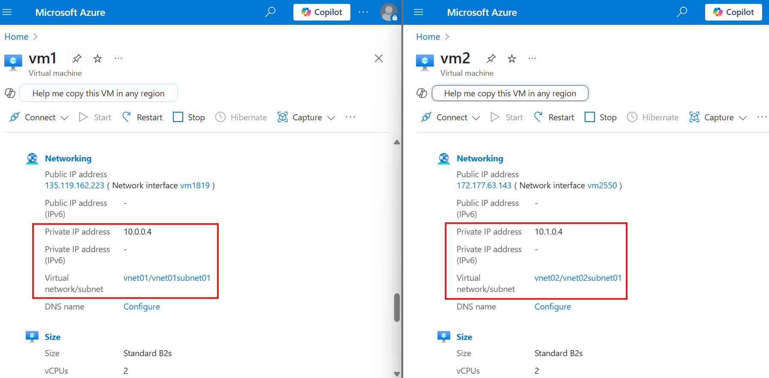The width and height of the screenshot is (769, 378).
Task: Click Hibernate for vm2
Action: pos(653,117)
